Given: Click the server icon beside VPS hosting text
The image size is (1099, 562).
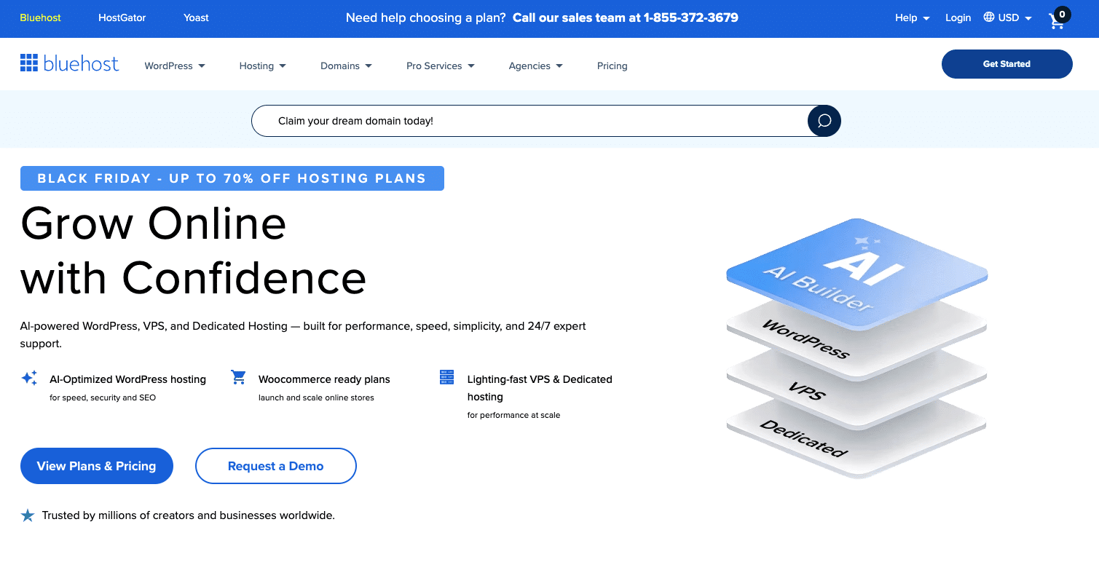Looking at the screenshot, I should [446, 377].
